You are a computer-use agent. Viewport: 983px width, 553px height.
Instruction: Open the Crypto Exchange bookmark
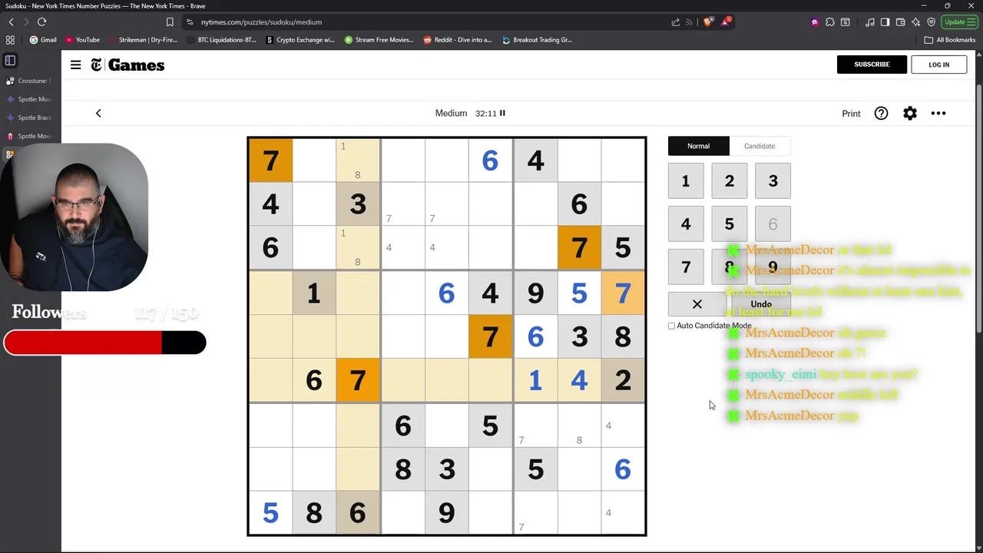300,40
